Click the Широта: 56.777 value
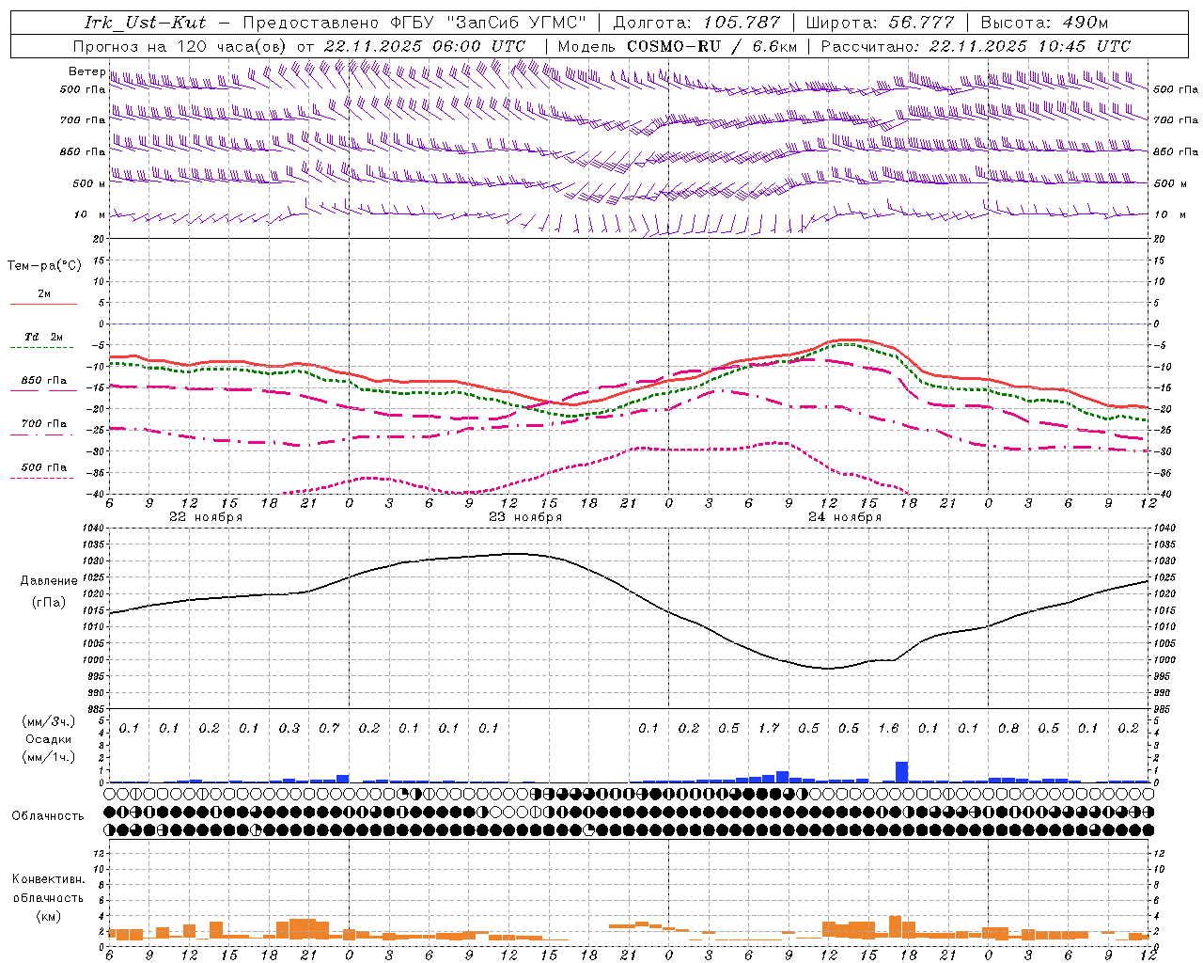 (x=880, y=23)
